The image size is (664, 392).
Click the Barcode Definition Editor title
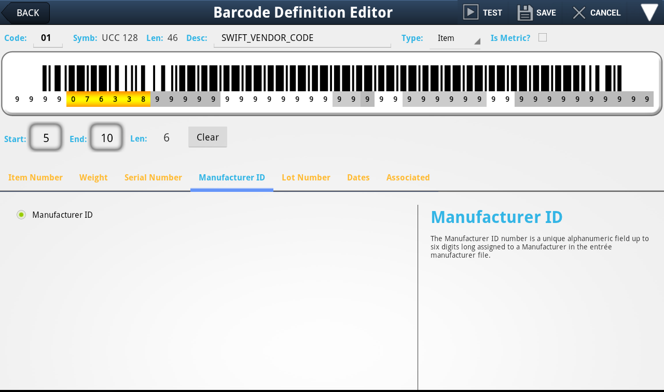pyautogui.click(x=303, y=12)
